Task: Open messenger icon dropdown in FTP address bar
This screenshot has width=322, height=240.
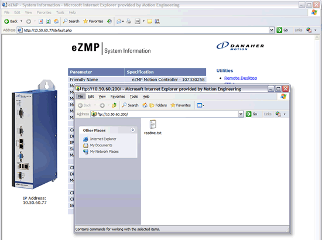Action: [x=285, y=114]
